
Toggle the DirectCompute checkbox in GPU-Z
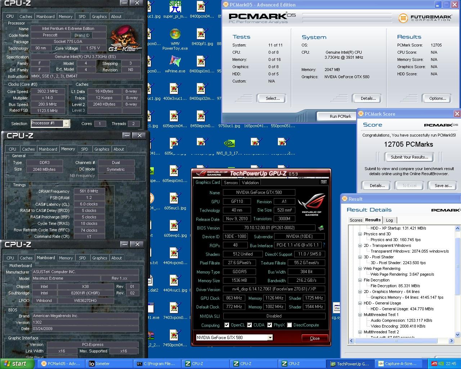click(x=289, y=325)
